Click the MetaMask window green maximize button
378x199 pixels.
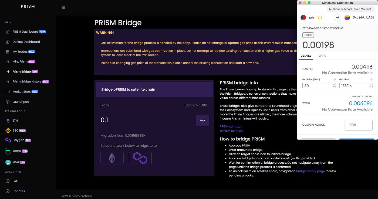point(309,3)
